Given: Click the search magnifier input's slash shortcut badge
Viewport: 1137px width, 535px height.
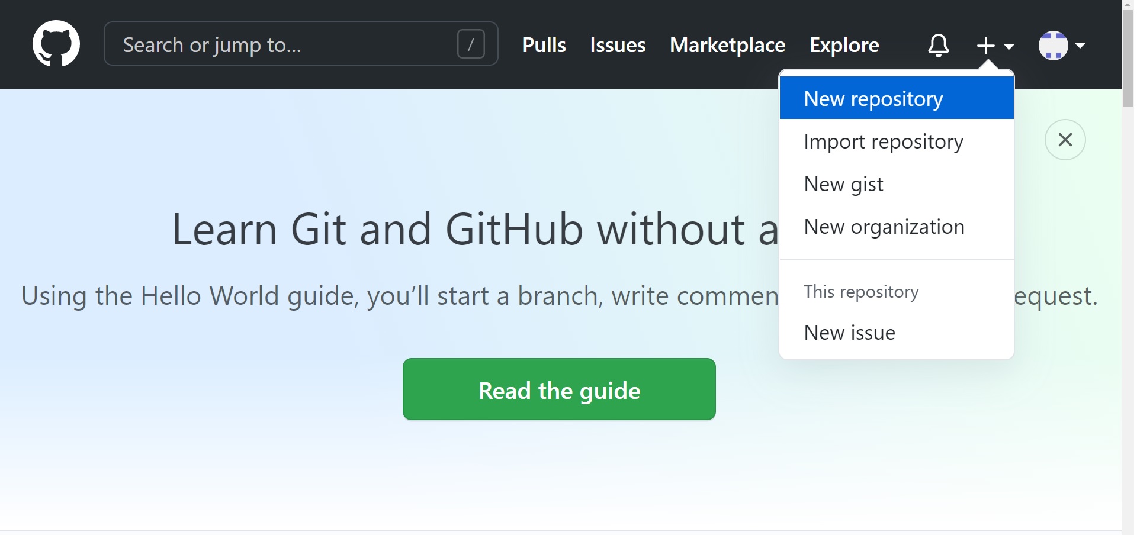Looking at the screenshot, I should (470, 43).
